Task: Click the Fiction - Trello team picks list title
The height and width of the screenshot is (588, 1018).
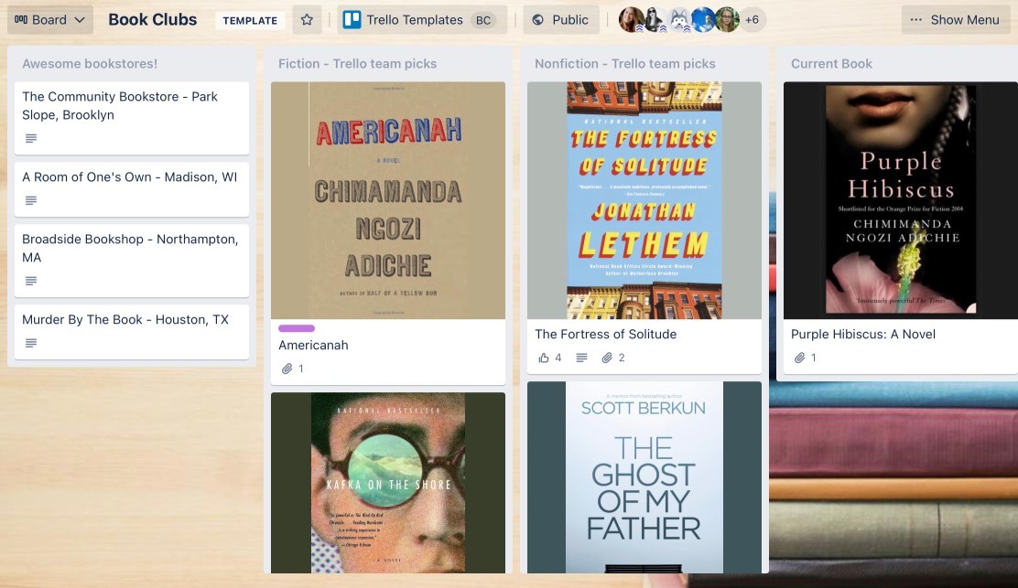Action: pos(357,63)
